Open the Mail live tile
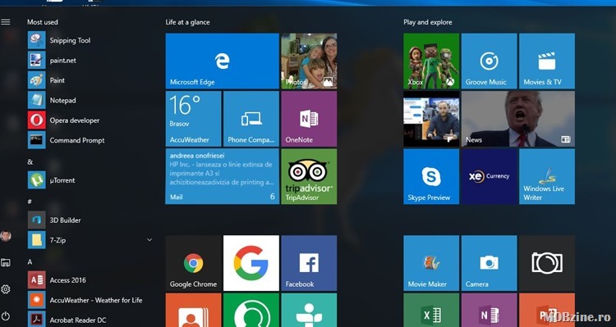This screenshot has height=327, width=616. pyautogui.click(x=223, y=176)
